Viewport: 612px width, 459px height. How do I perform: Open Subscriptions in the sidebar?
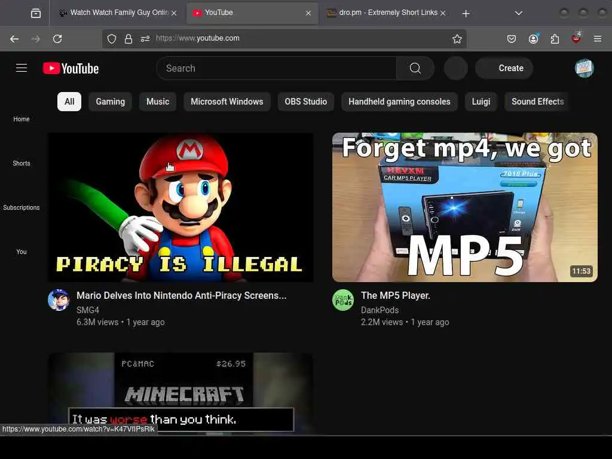[22, 207]
